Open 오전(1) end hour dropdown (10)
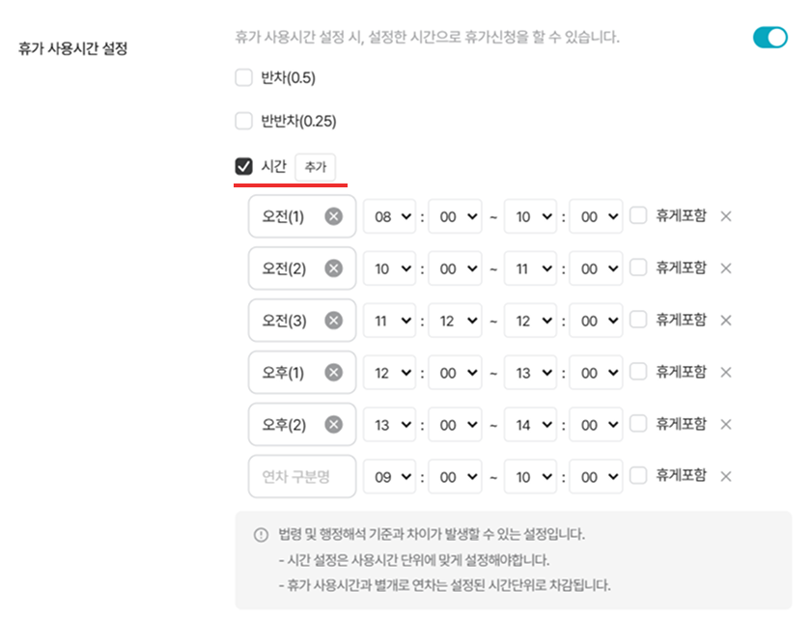Screen dimensions: 811x620 coord(531,216)
